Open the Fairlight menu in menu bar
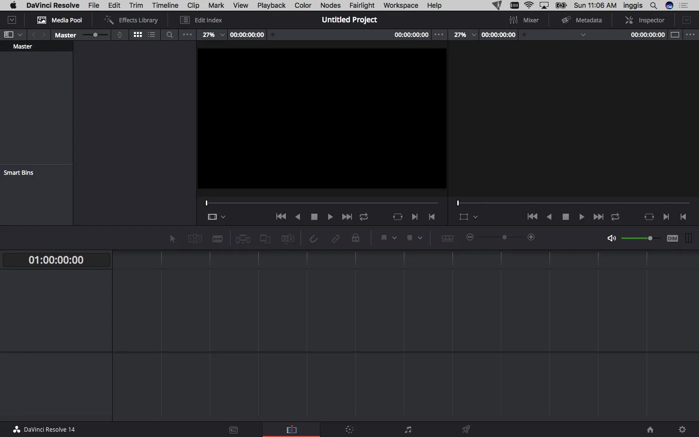 click(x=362, y=5)
